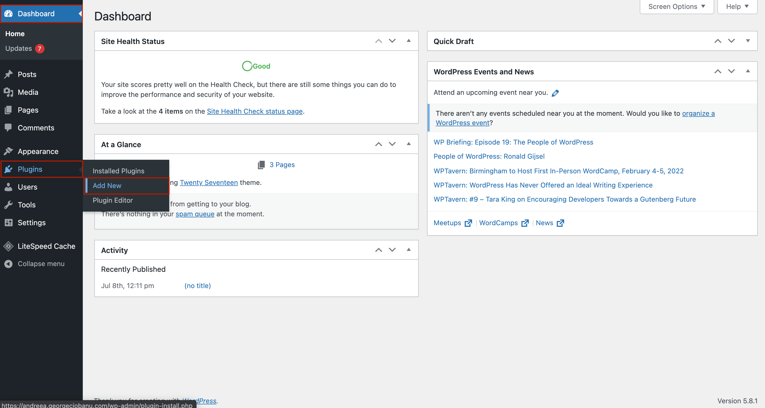Viewport: 765px width, 408px height.
Task: Click the Tools wrench icon
Action: 8,205
